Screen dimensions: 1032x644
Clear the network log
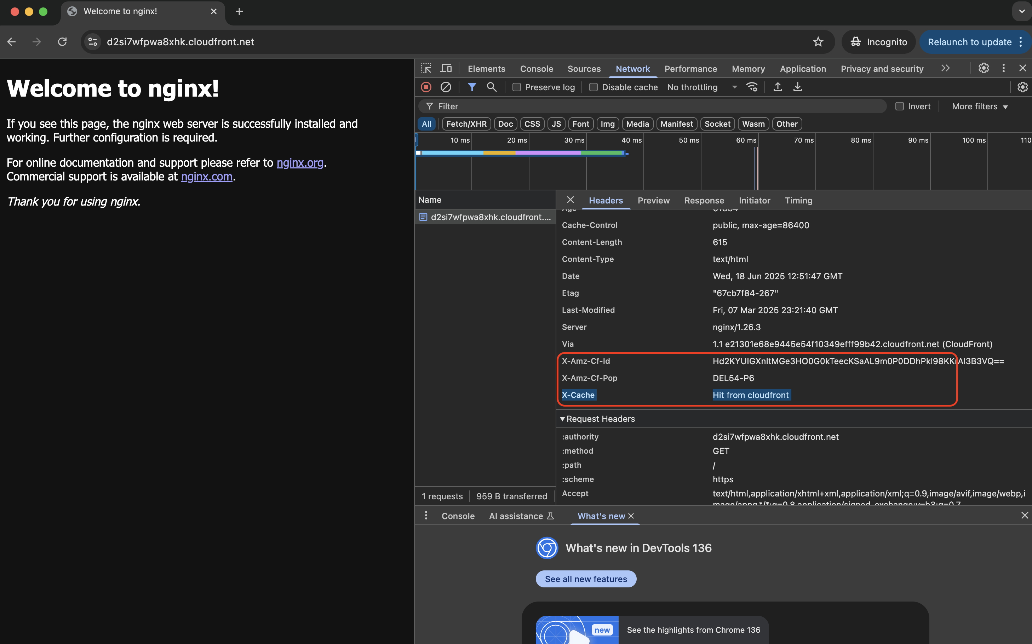point(446,87)
